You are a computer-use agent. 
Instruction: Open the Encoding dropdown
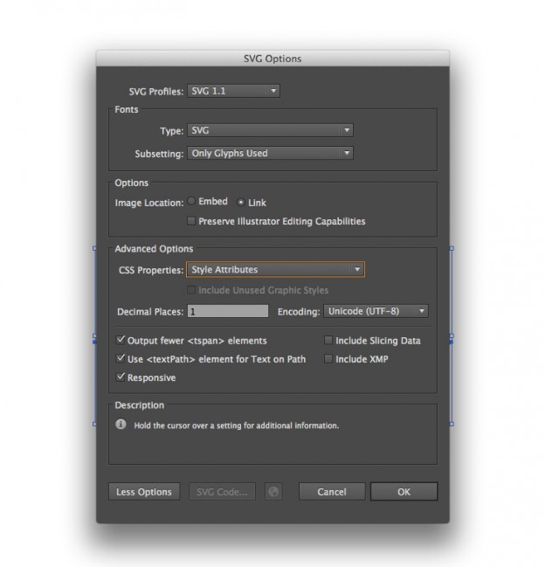(376, 311)
